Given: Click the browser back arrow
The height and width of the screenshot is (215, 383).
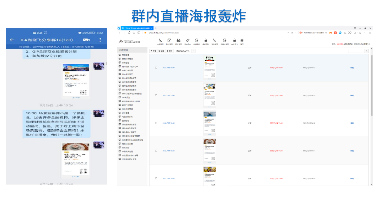Looking at the screenshot, I should pos(119,33).
